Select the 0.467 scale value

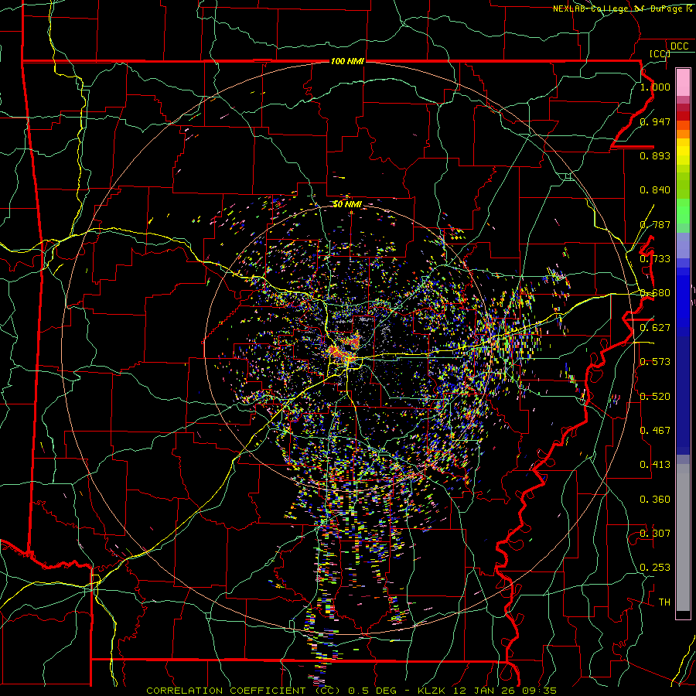655,431
